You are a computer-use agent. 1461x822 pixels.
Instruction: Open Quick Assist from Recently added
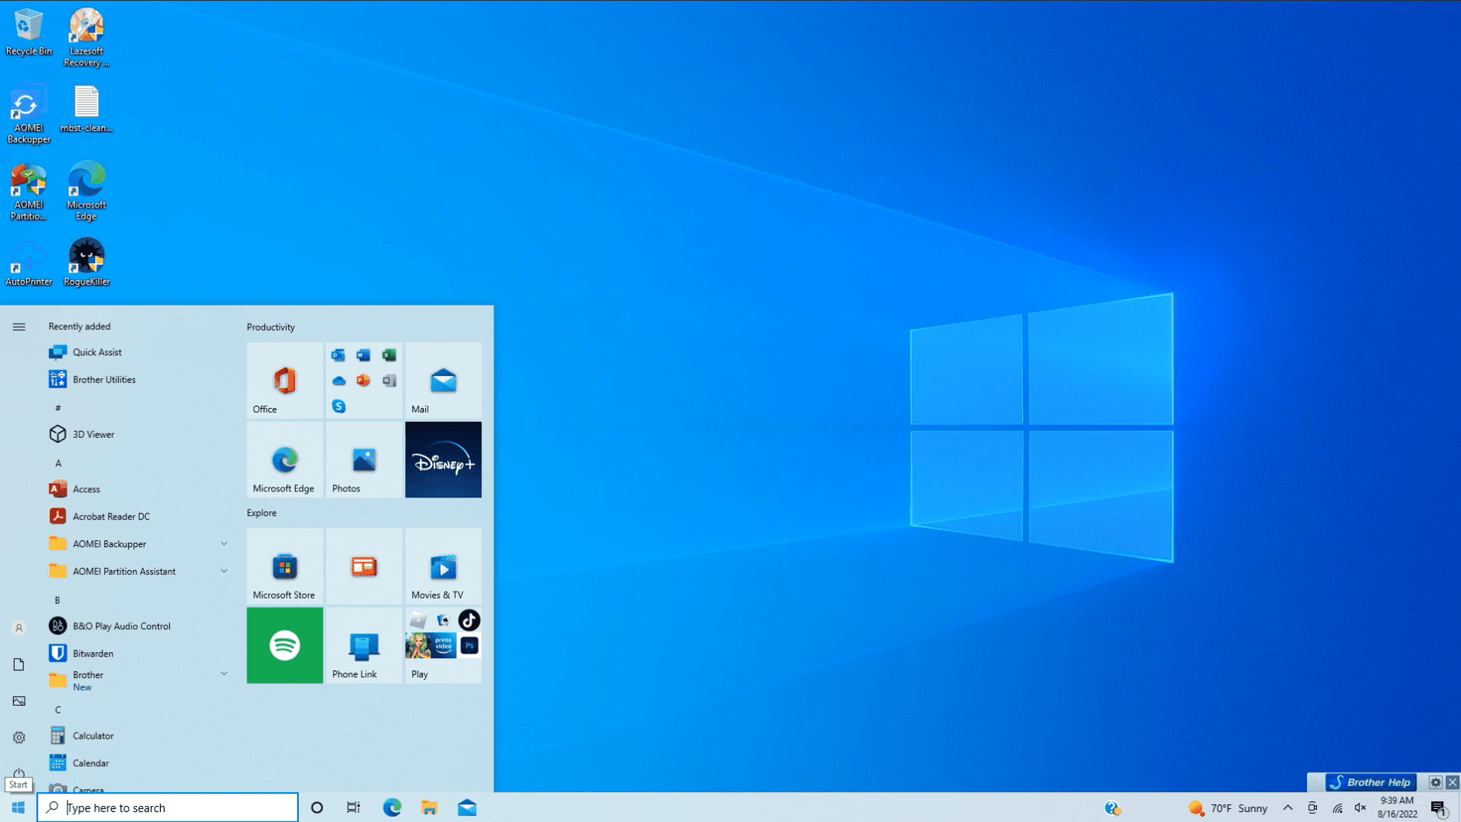point(138,352)
